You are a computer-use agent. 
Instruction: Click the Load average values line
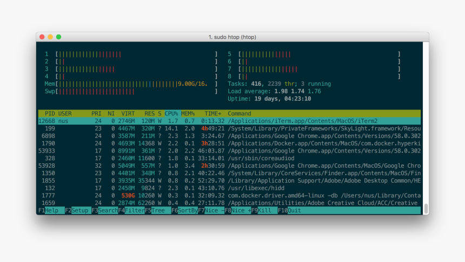click(x=274, y=91)
